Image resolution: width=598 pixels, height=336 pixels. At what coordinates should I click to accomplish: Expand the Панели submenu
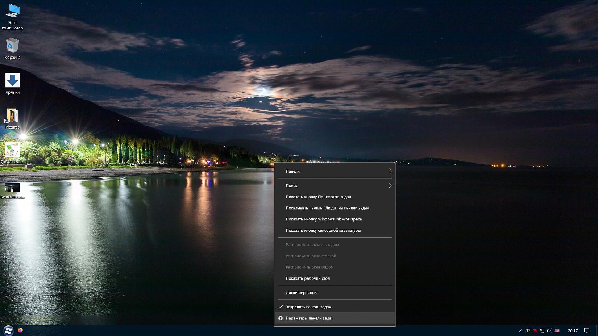[x=335, y=171]
